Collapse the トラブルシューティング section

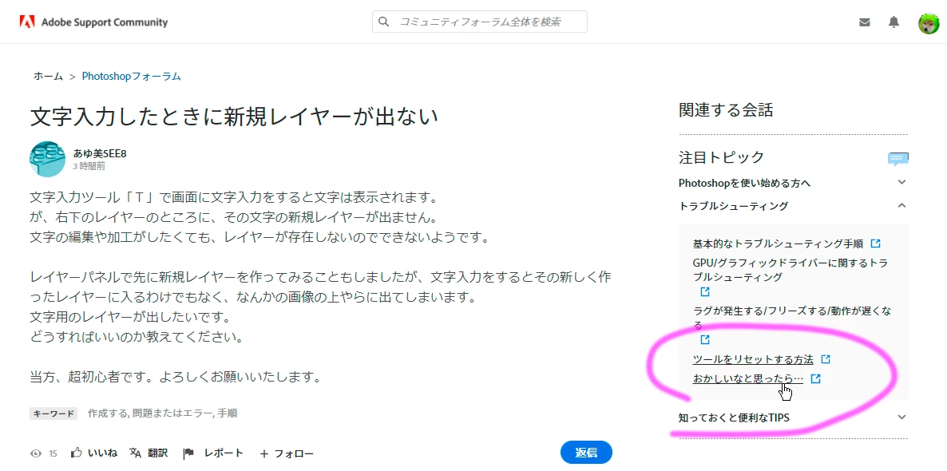793,206
